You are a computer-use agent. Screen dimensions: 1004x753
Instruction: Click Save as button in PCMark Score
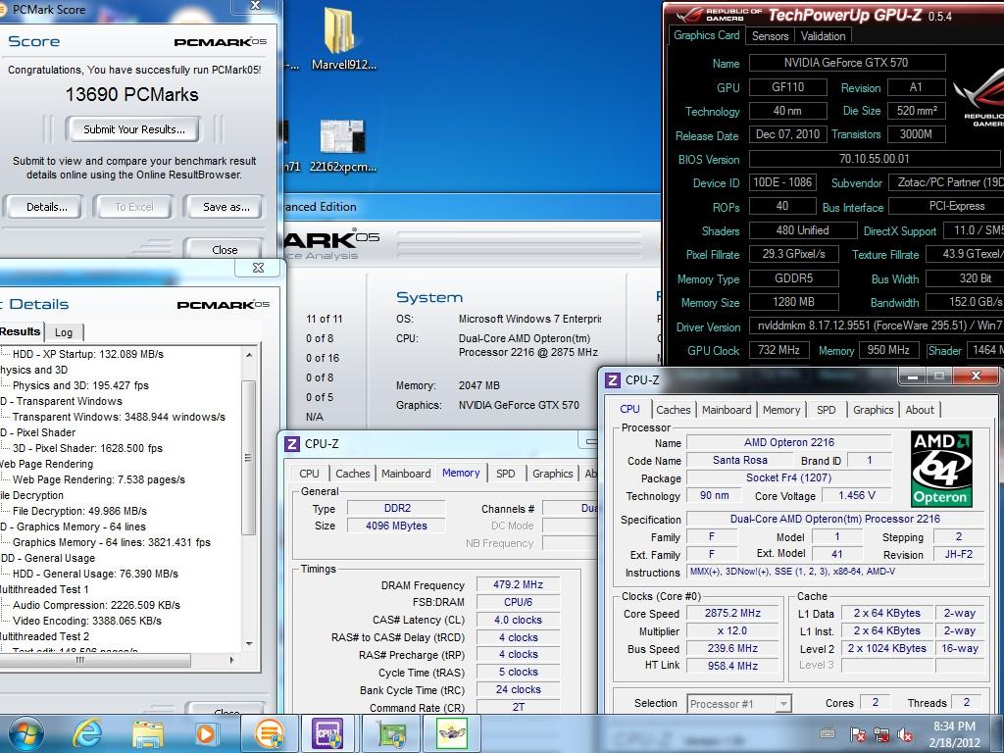point(226,207)
